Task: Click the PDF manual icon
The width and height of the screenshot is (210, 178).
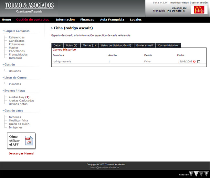Action: tap(29, 141)
